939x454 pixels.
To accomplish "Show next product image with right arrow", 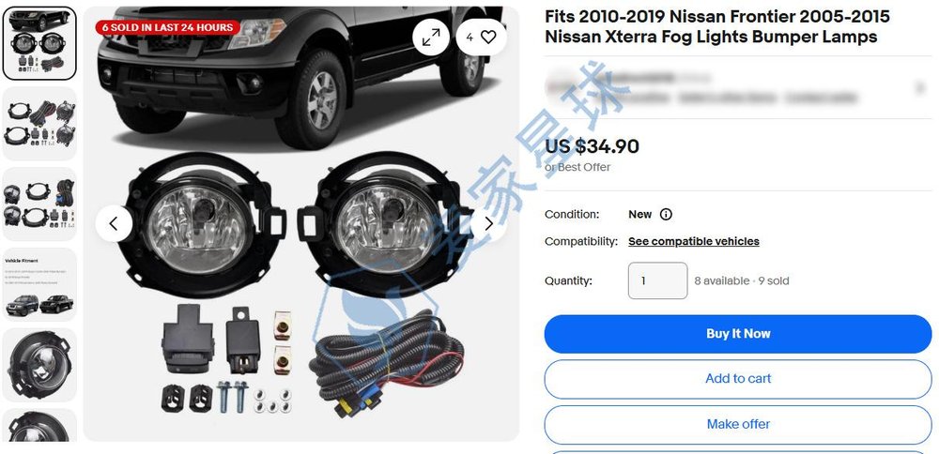I will coord(488,223).
